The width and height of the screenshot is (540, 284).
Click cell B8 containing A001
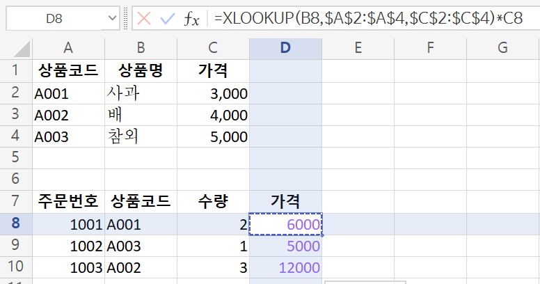[141, 224]
